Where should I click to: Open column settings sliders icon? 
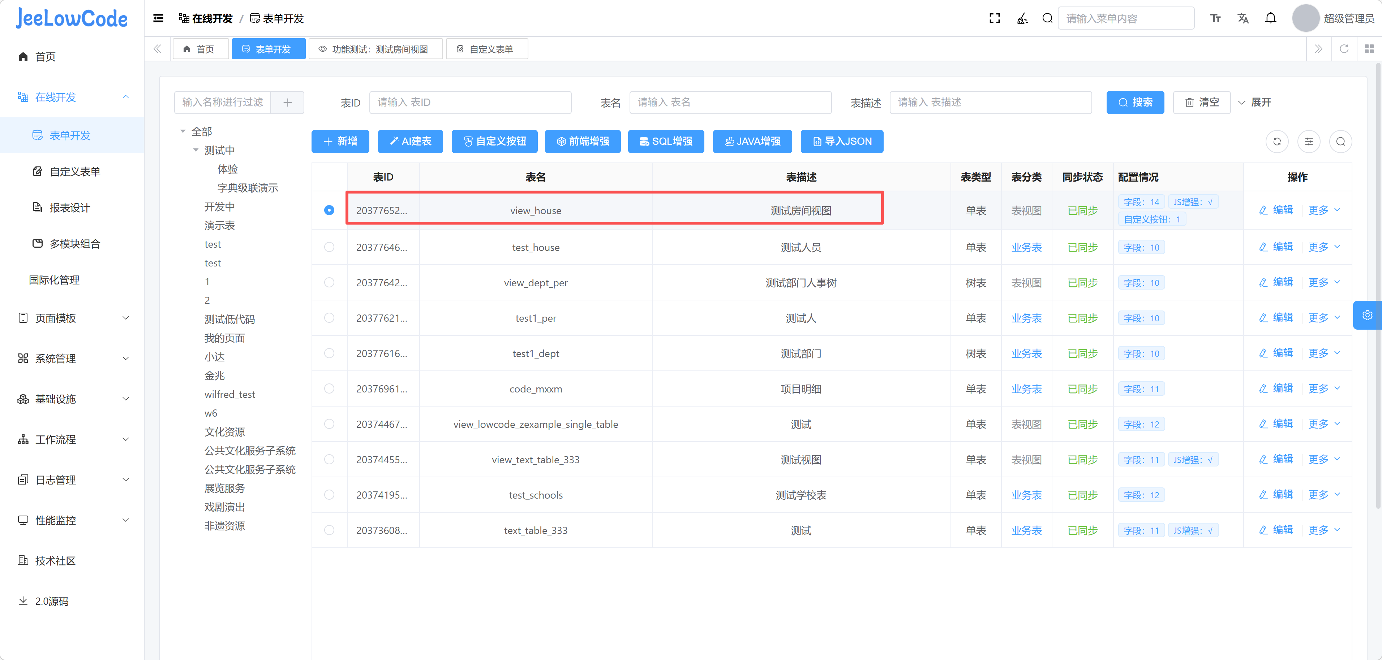1309,142
